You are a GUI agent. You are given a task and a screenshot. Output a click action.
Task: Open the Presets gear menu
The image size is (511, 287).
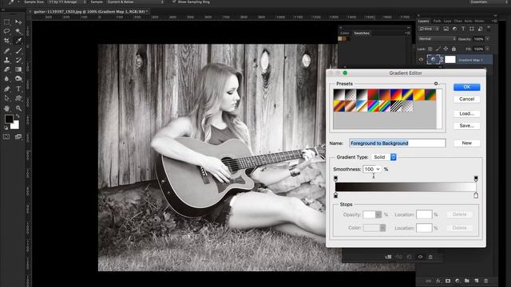pyautogui.click(x=436, y=84)
